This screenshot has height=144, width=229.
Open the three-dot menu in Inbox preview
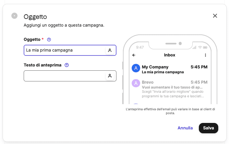[x=205, y=55]
